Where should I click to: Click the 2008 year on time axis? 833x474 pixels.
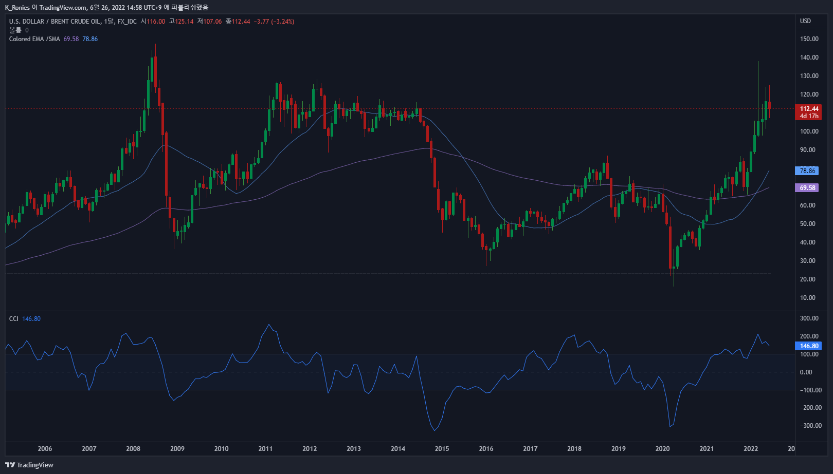coord(133,449)
